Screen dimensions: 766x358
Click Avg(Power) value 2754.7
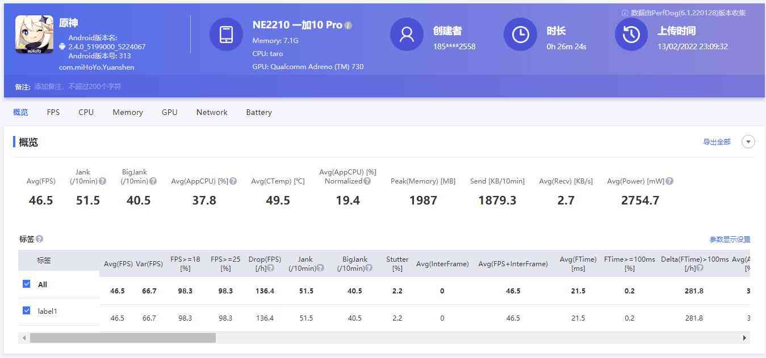(640, 200)
